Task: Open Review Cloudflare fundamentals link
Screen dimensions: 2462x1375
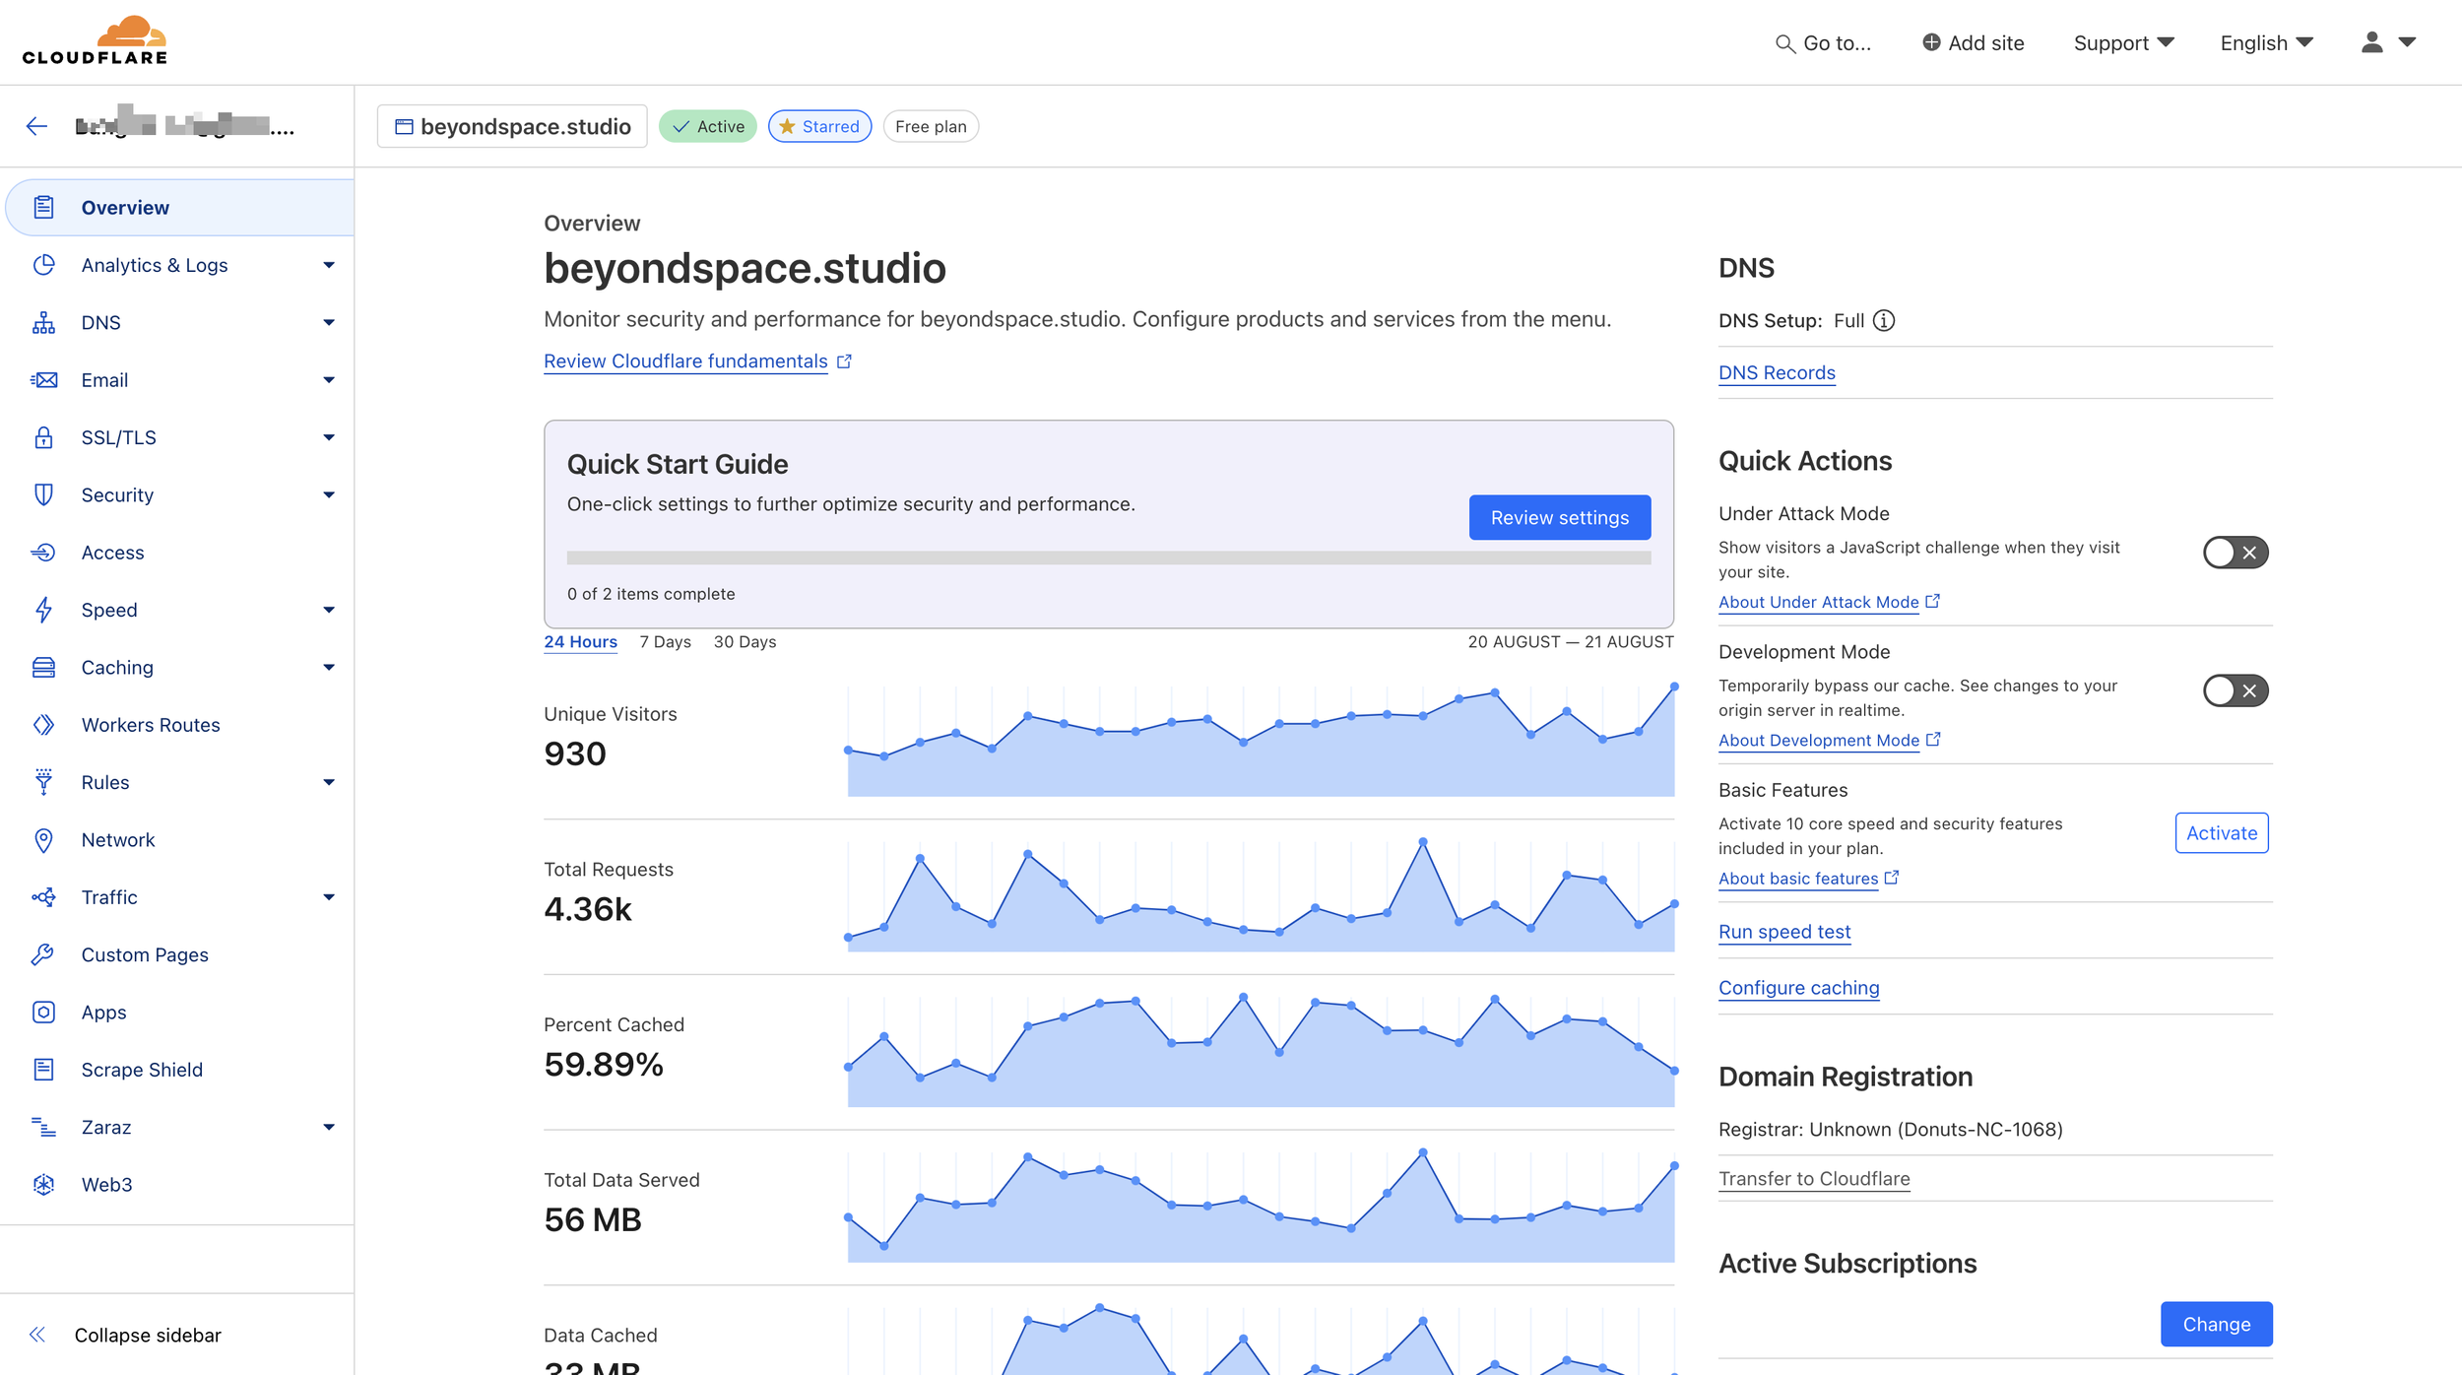Action: pos(697,361)
